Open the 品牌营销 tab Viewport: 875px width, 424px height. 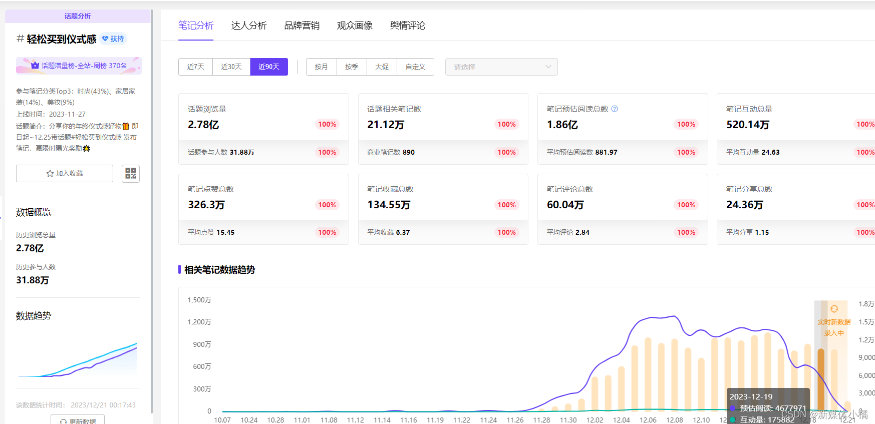pos(302,26)
